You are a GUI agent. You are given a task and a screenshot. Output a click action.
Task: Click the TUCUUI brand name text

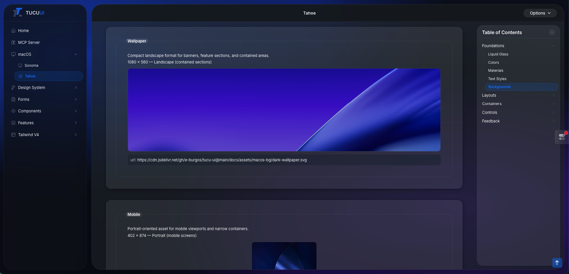(35, 13)
